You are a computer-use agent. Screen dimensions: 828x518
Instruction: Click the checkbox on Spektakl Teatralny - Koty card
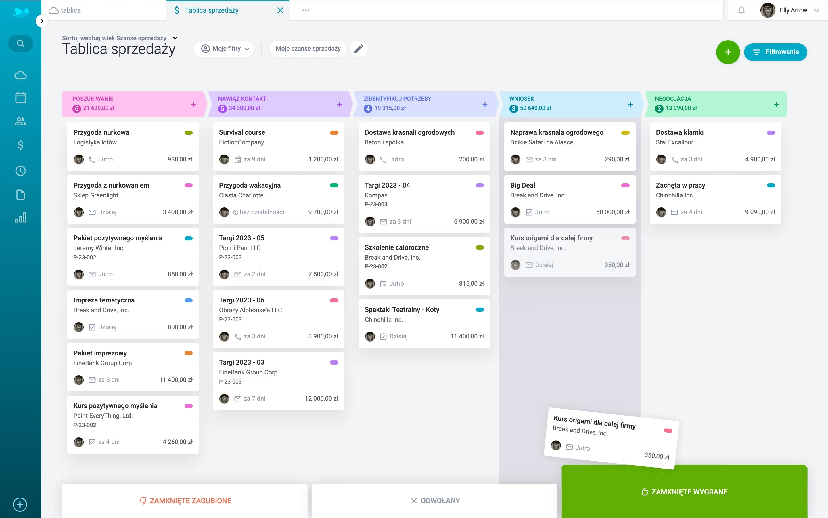[383, 336]
